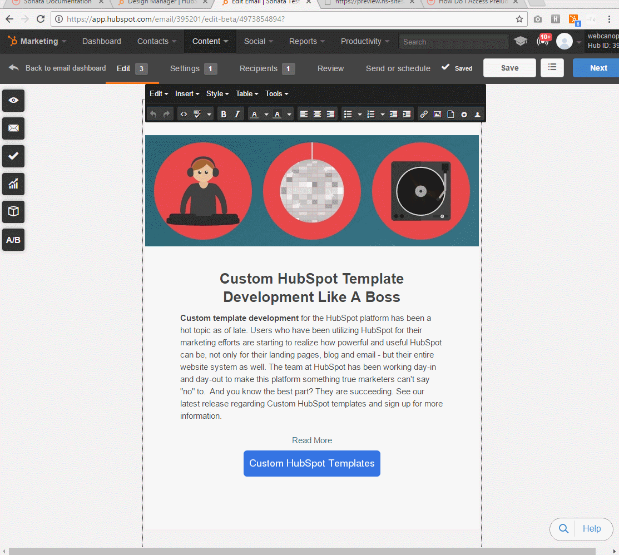Screen dimensions: 619x555
Task: Pick the text color swatch
Action: coord(255,115)
